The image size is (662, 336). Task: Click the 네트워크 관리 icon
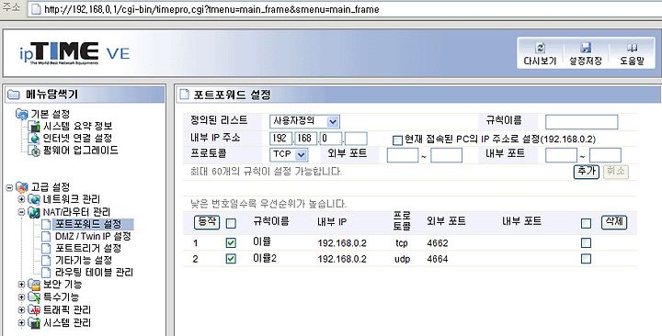34,199
